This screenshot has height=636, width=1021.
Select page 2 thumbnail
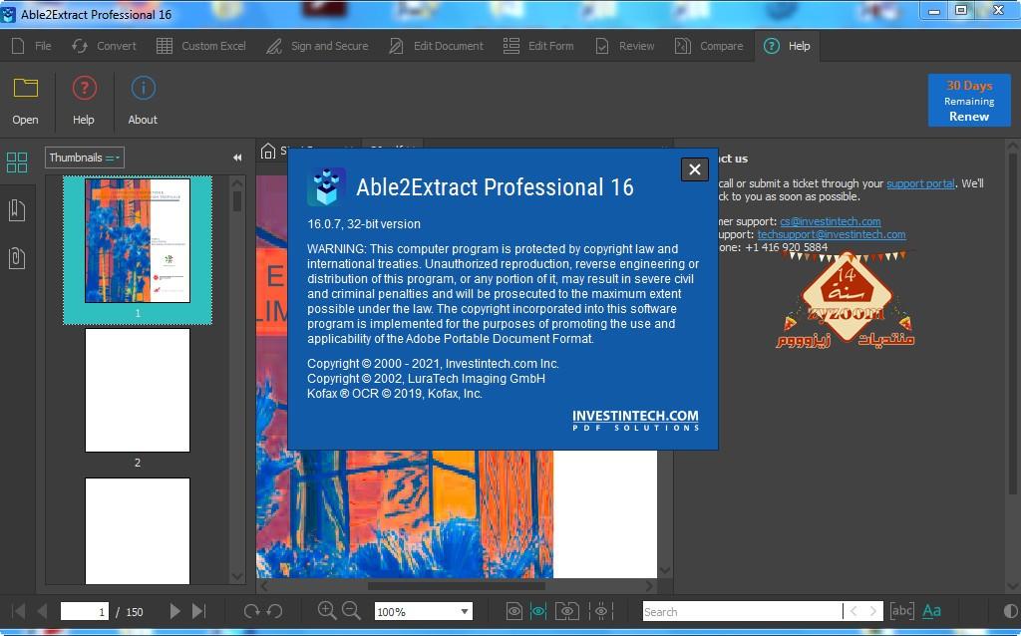click(138, 390)
